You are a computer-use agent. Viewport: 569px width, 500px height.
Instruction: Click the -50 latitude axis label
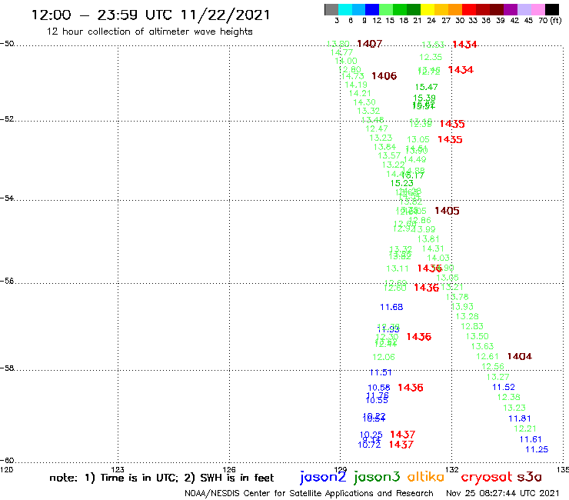7,44
